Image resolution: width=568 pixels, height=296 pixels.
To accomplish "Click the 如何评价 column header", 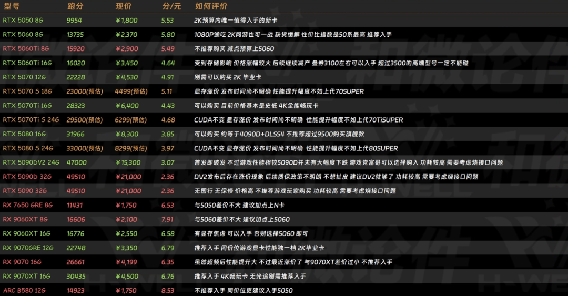I will pos(211,6).
